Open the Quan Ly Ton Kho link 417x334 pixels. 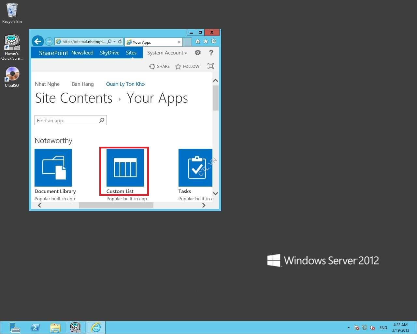[125, 84]
